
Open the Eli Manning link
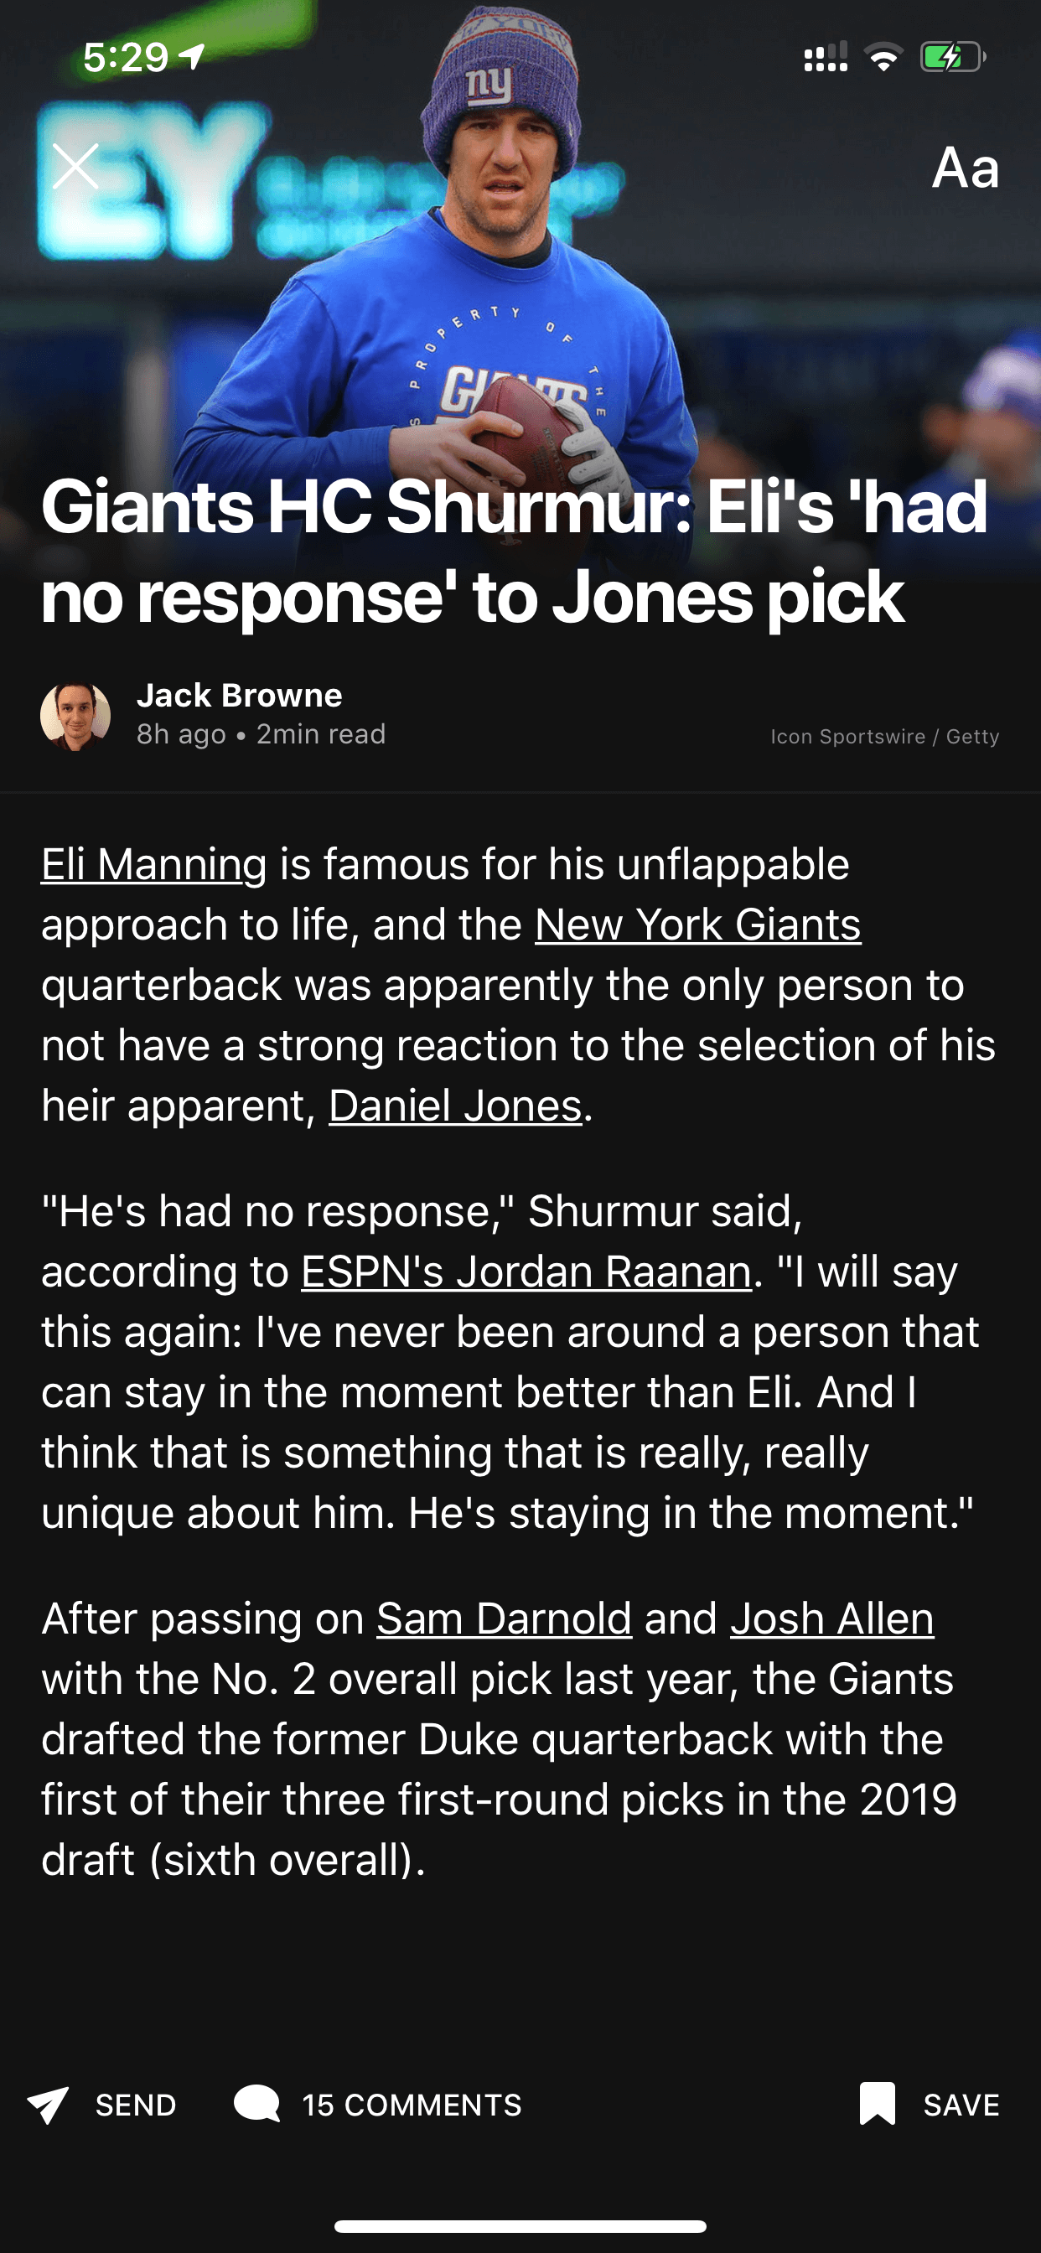[154, 865]
